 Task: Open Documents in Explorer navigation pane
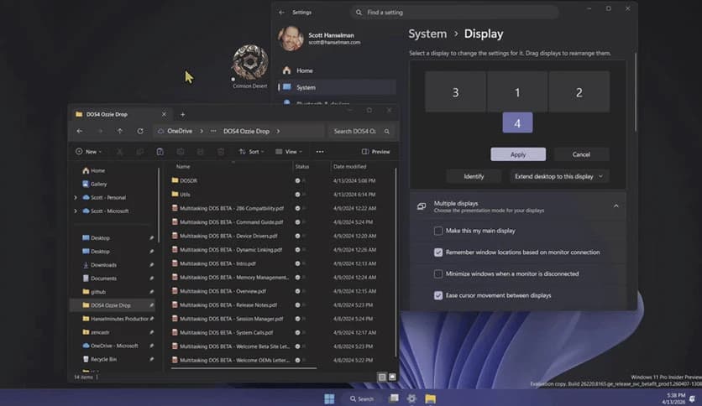(103, 278)
